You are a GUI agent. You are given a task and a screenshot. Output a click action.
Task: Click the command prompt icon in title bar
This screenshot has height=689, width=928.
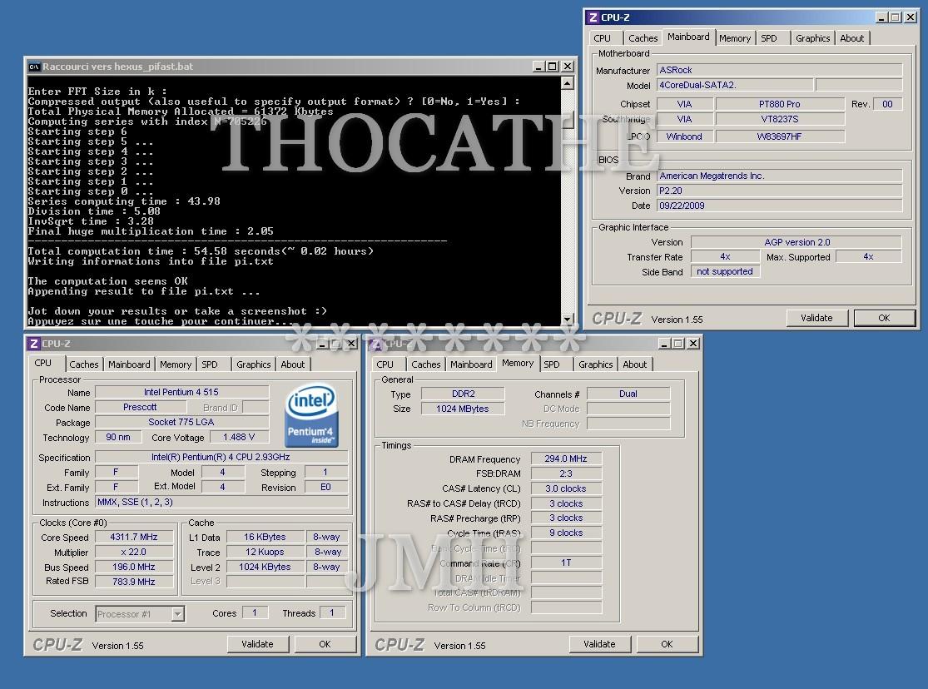coord(34,67)
